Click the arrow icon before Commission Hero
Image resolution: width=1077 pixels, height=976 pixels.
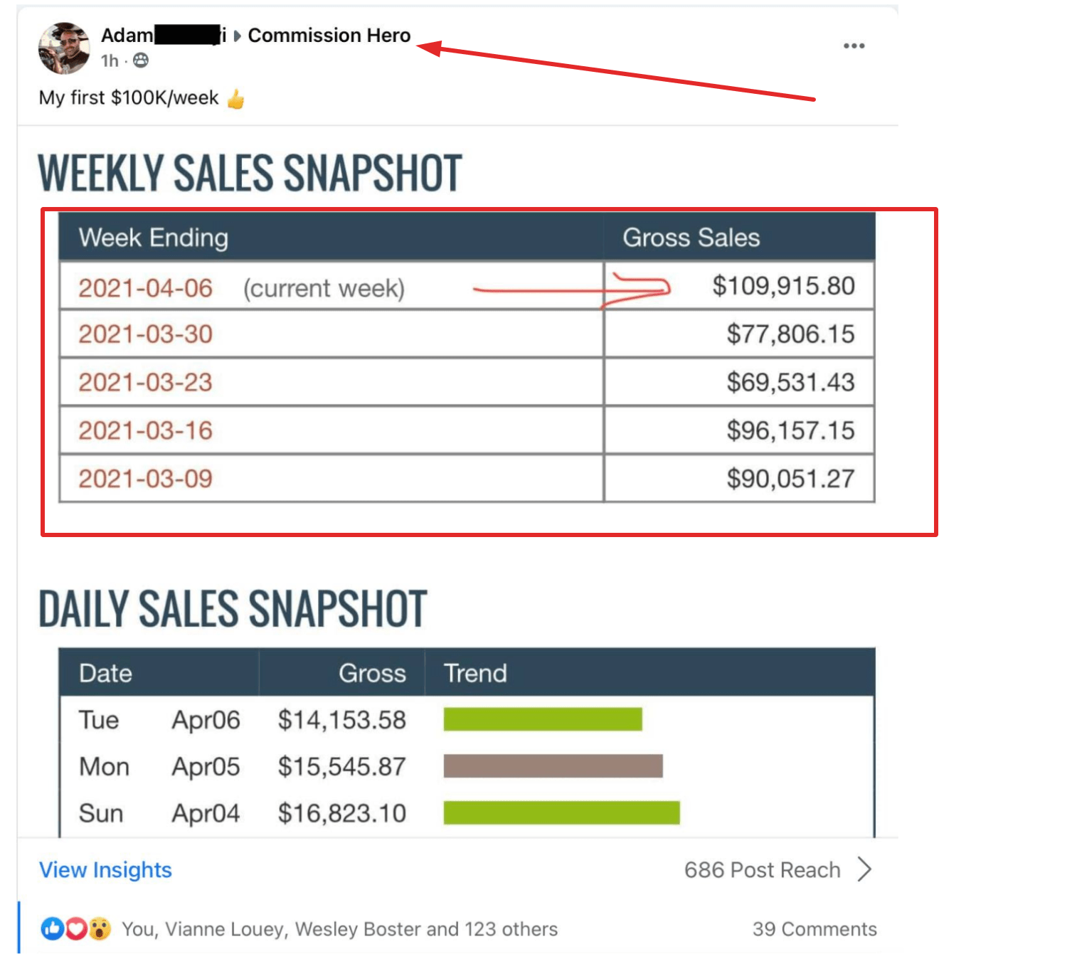coord(238,36)
